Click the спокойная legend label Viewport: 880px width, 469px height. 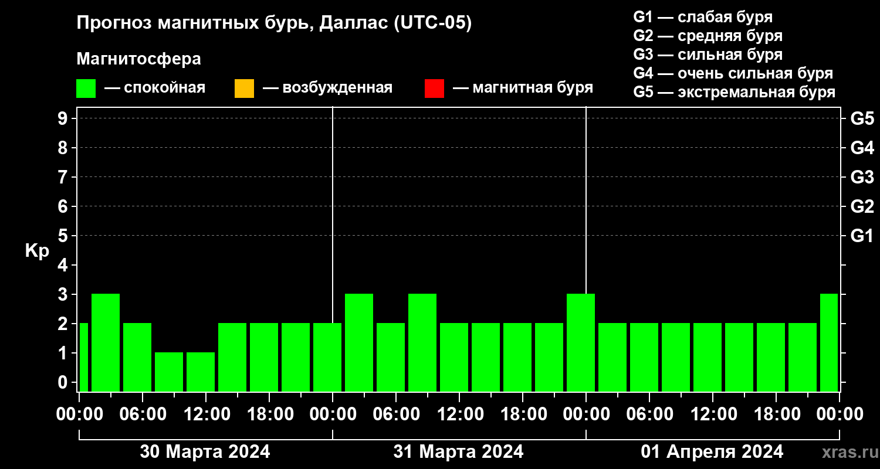point(164,88)
